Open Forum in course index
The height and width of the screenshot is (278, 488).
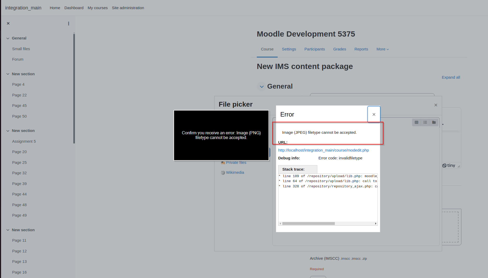coord(18,59)
